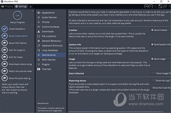Viewport: 171px width, 113px height.
Task: Switch to the Projects tab
Action: [7, 7]
